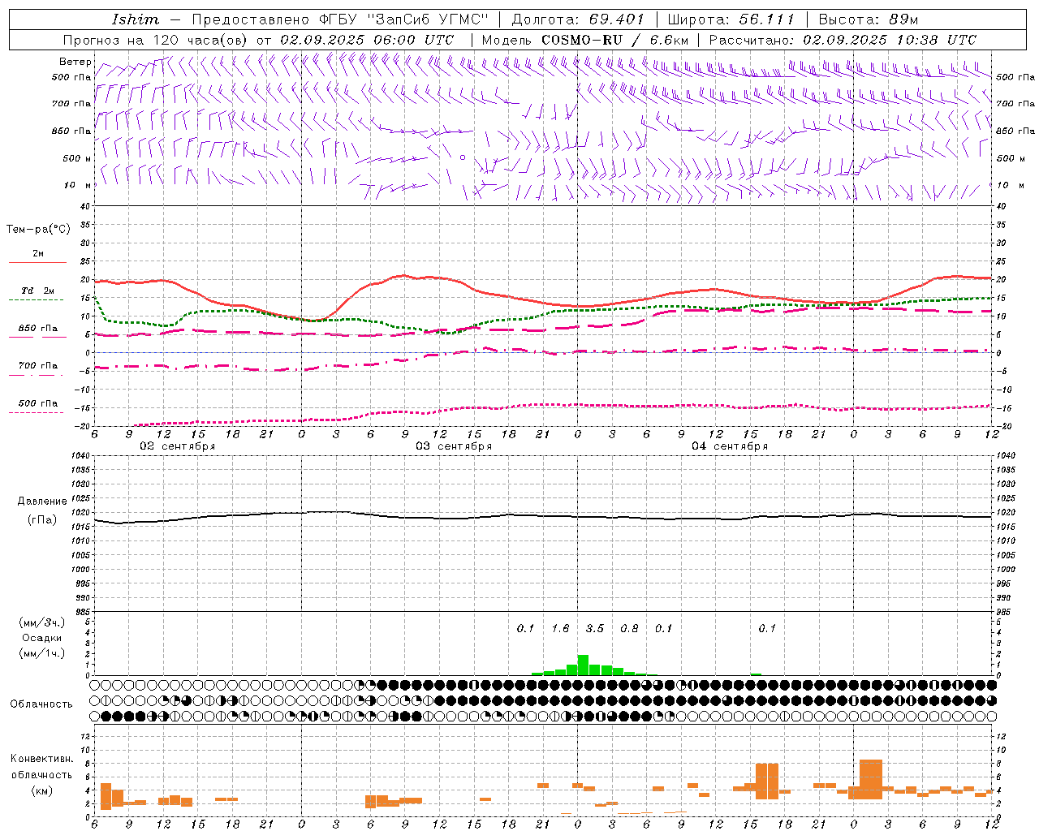Click the "02 сентября" date label

point(177,446)
